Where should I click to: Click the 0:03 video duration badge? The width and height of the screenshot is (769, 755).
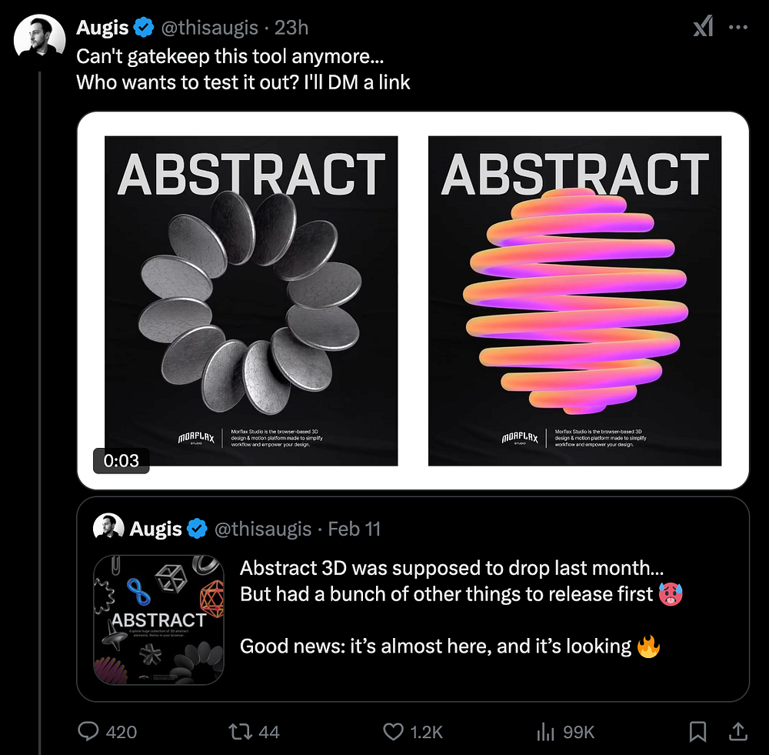coord(121,460)
